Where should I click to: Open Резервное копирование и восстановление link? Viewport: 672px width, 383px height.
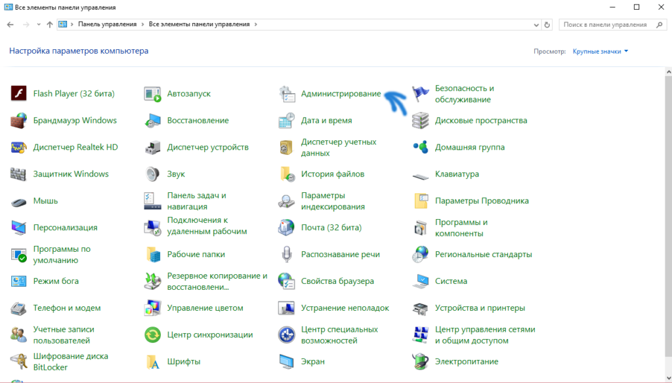point(217,281)
